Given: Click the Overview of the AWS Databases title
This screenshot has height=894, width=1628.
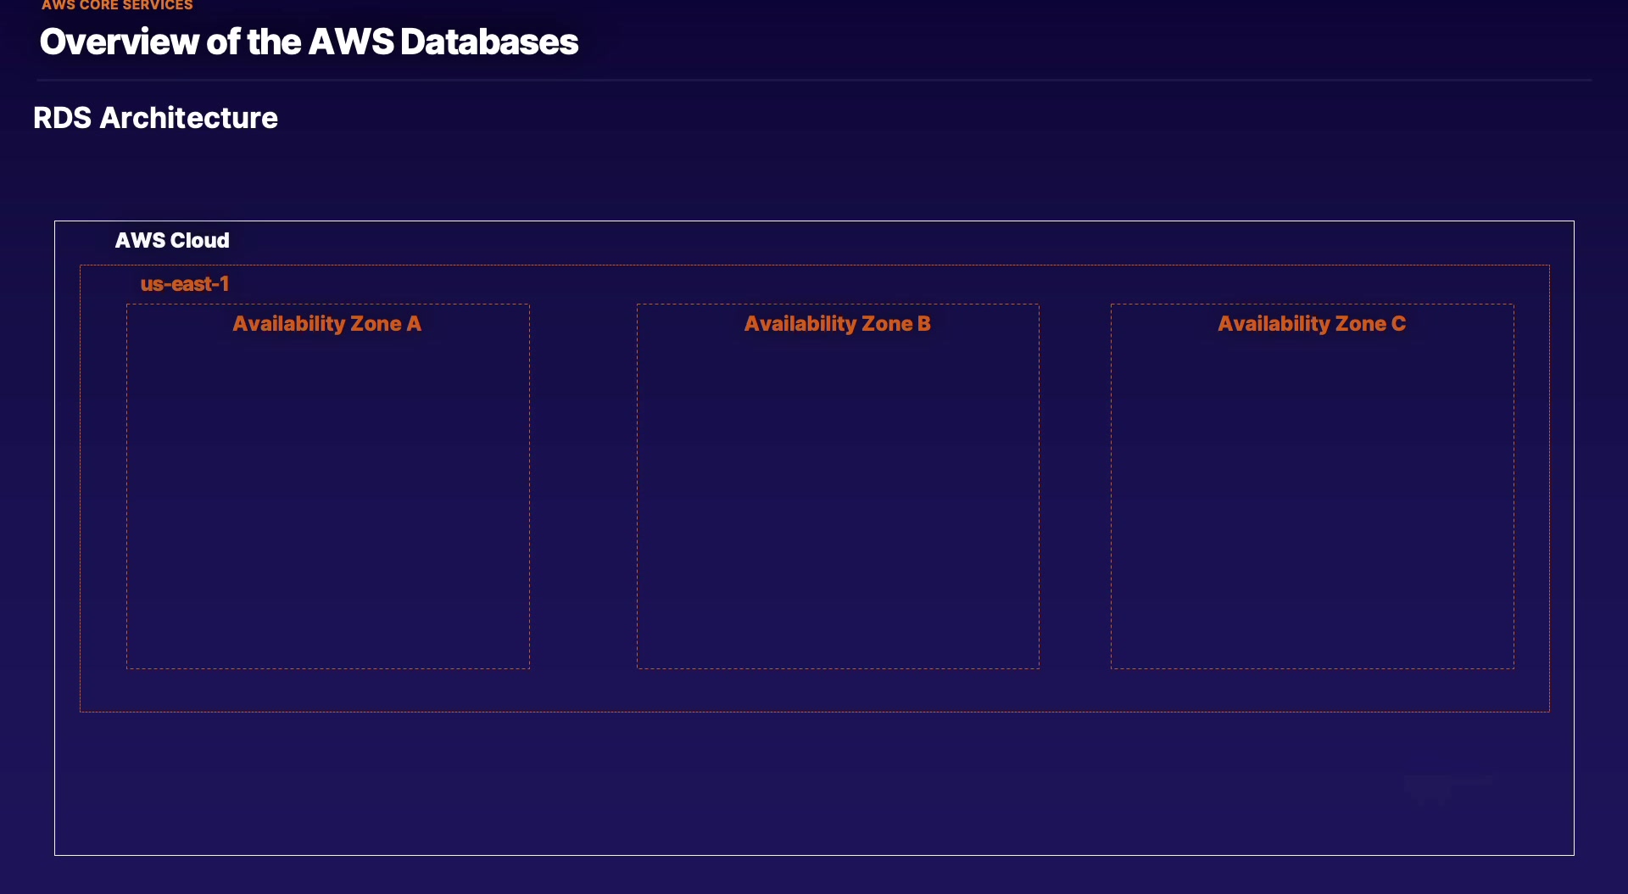Looking at the screenshot, I should click(x=309, y=42).
